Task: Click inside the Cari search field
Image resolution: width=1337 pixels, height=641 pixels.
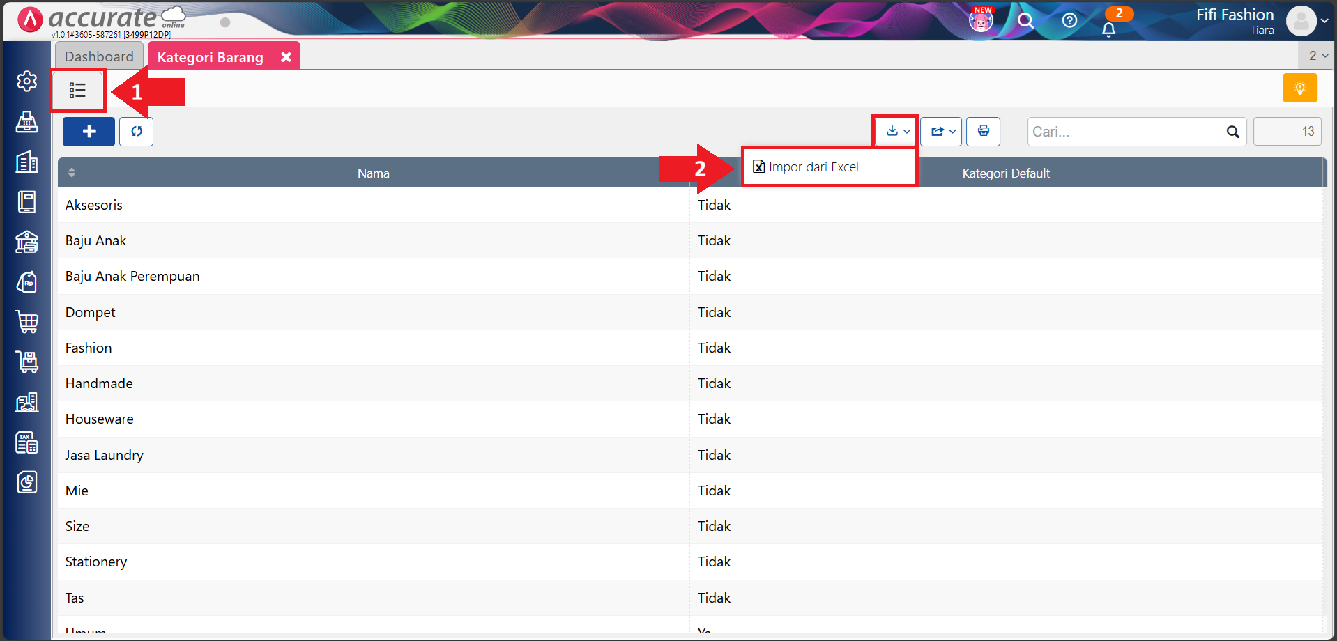Action: tap(1122, 132)
